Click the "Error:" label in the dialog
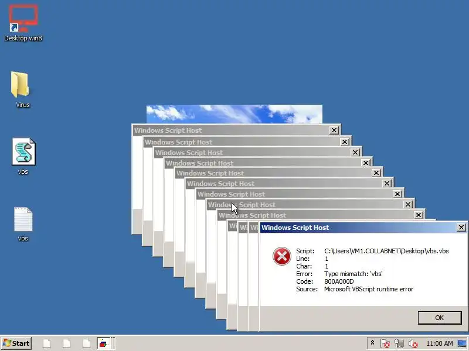 click(304, 274)
